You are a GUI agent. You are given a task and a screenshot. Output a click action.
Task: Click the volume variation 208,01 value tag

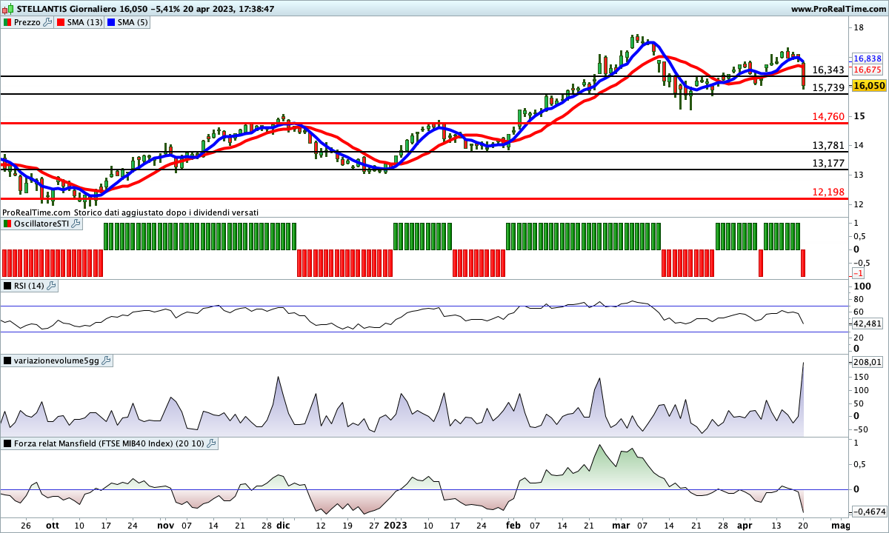868,362
